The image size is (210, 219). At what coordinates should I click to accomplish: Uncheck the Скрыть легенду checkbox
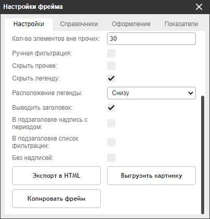111,78
